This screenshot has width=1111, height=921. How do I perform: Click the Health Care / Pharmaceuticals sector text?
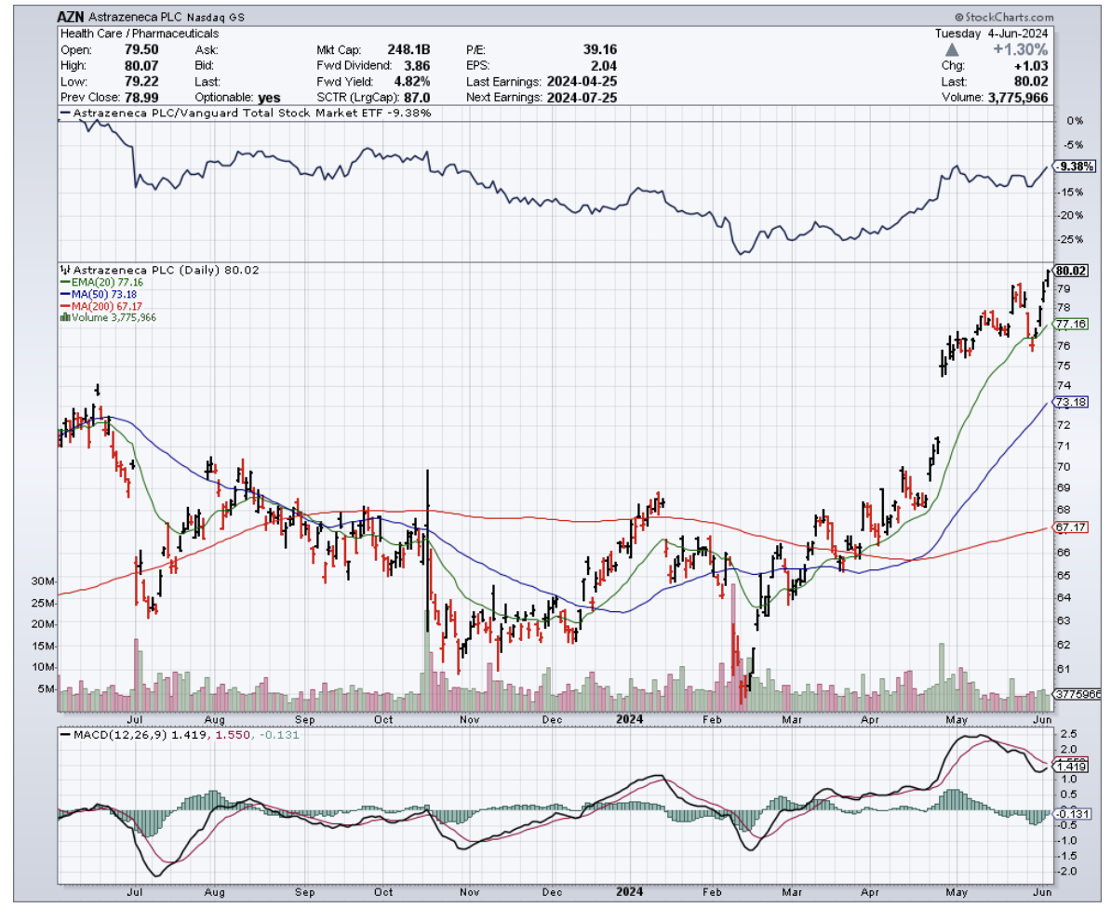140,34
